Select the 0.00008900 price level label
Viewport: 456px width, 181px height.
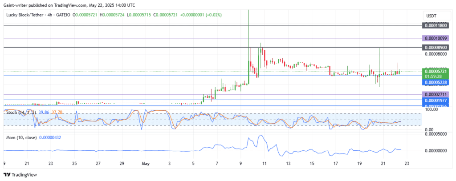pos(435,47)
